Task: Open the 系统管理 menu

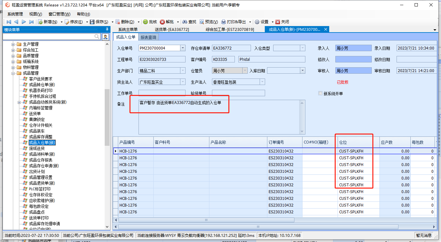Action: point(15,14)
